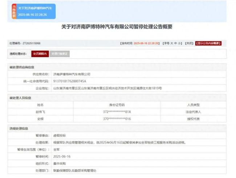Select the grey 处理已被更正 status button
This screenshot has height=178, width=236.
click(x=60, y=54)
